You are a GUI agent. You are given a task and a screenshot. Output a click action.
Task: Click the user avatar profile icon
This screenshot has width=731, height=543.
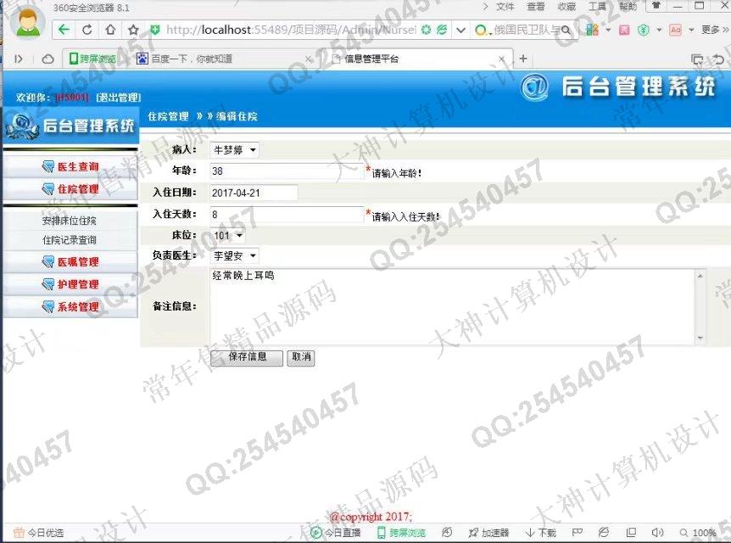point(27,24)
